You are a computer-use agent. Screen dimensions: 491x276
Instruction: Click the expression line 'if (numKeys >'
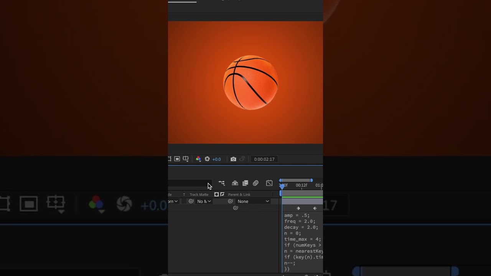pyautogui.click(x=303, y=245)
